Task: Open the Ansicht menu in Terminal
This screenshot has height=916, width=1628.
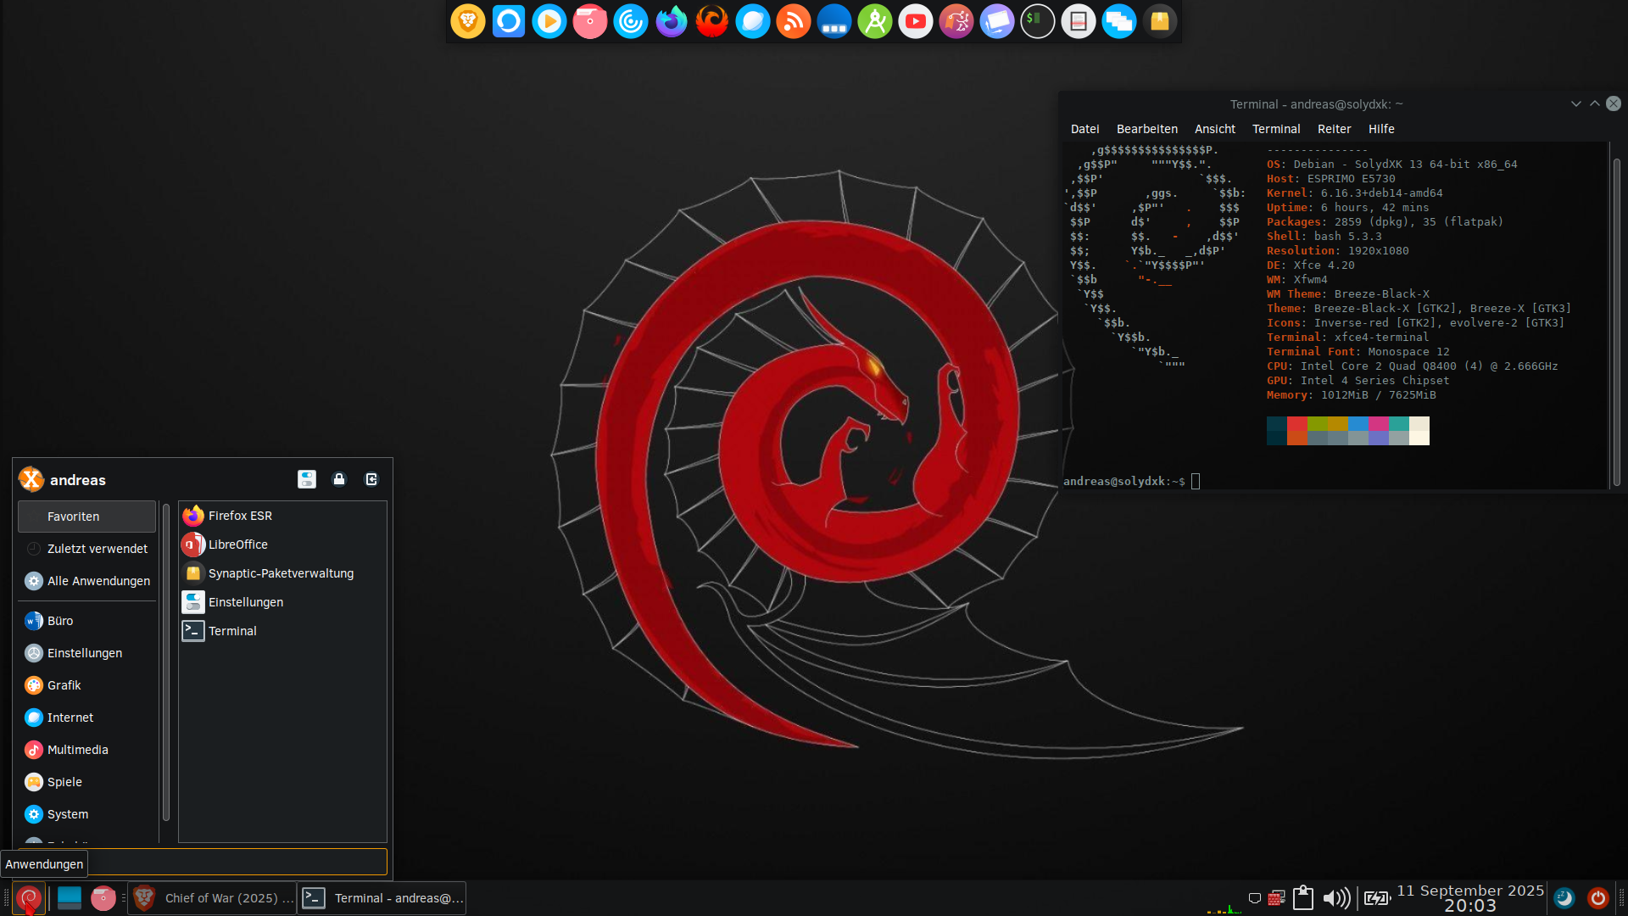Action: [x=1214, y=129]
